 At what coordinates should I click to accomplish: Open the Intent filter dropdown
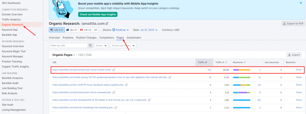(102, 45)
